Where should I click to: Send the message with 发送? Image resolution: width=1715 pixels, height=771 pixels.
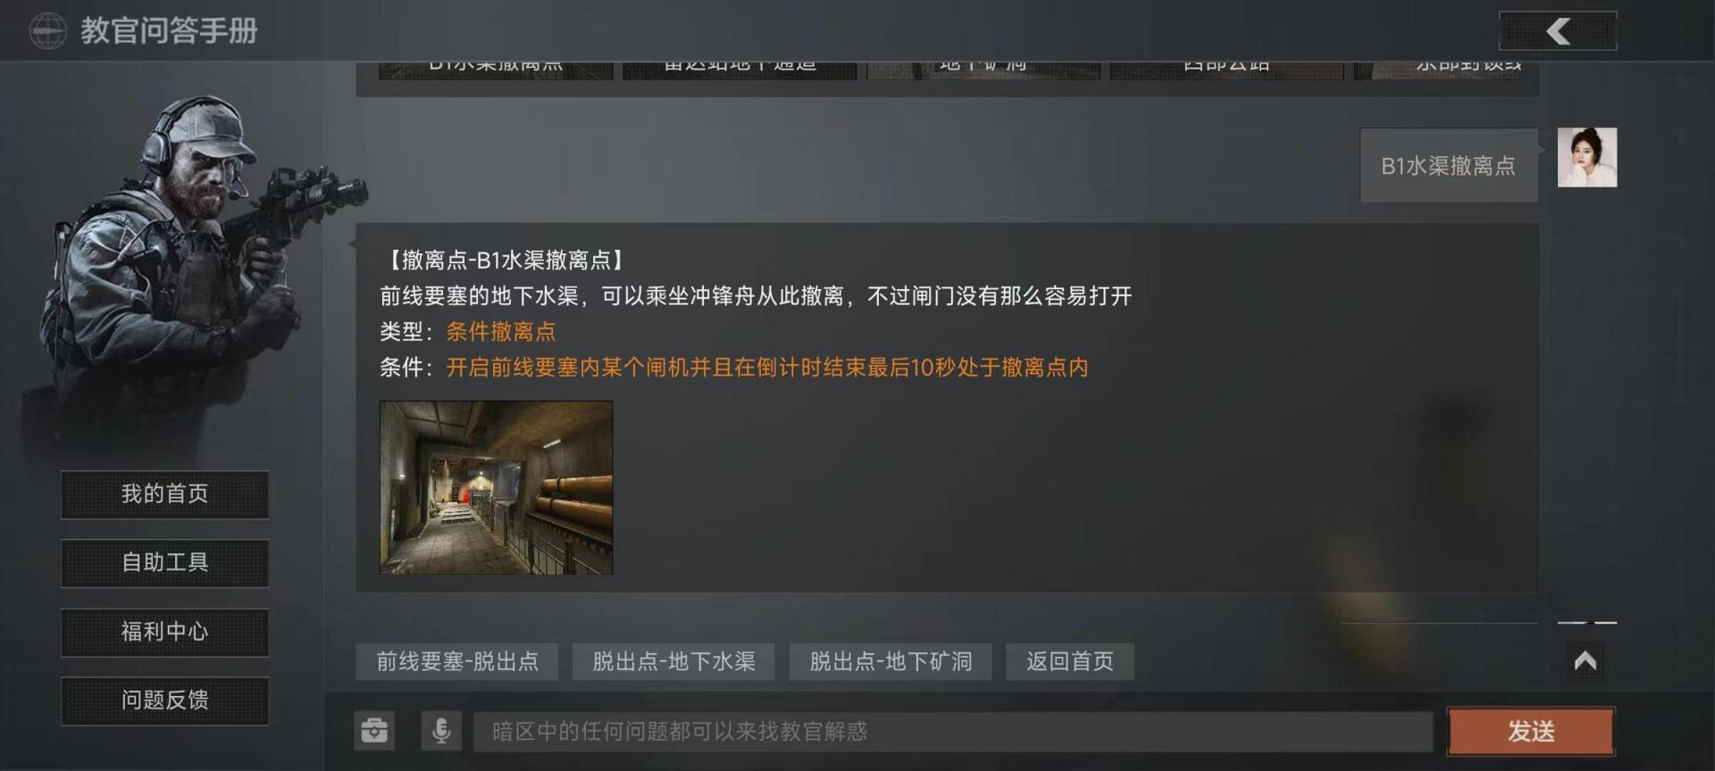point(1531,732)
